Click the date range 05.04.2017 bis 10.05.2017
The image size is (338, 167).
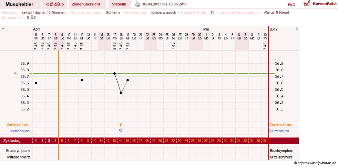click(x=165, y=4)
